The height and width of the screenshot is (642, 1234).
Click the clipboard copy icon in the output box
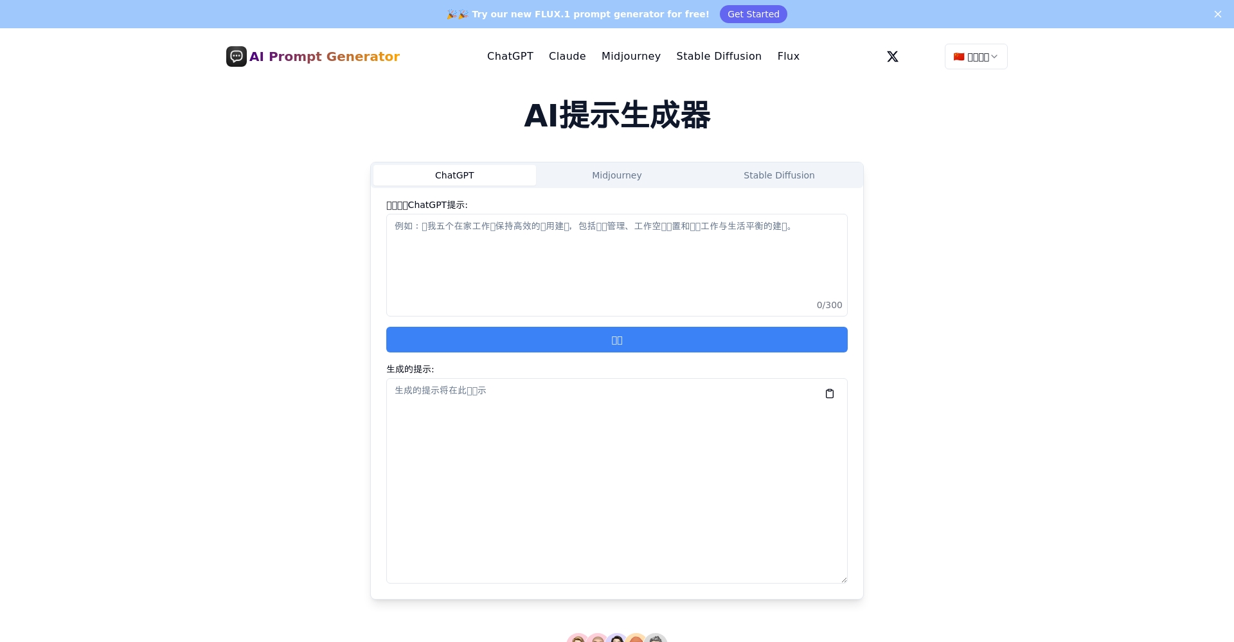[x=830, y=394]
